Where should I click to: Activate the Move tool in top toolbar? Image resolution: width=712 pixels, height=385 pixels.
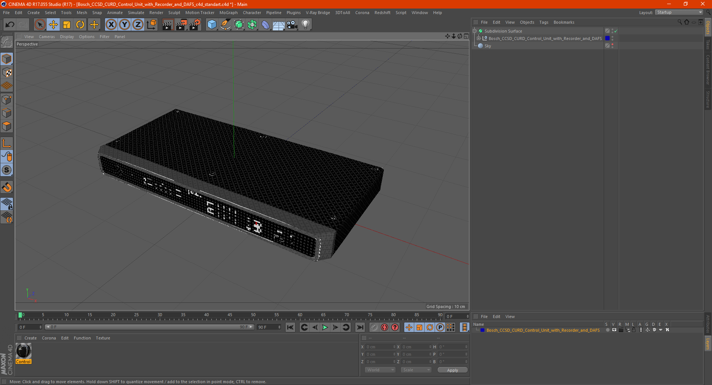[x=53, y=25]
